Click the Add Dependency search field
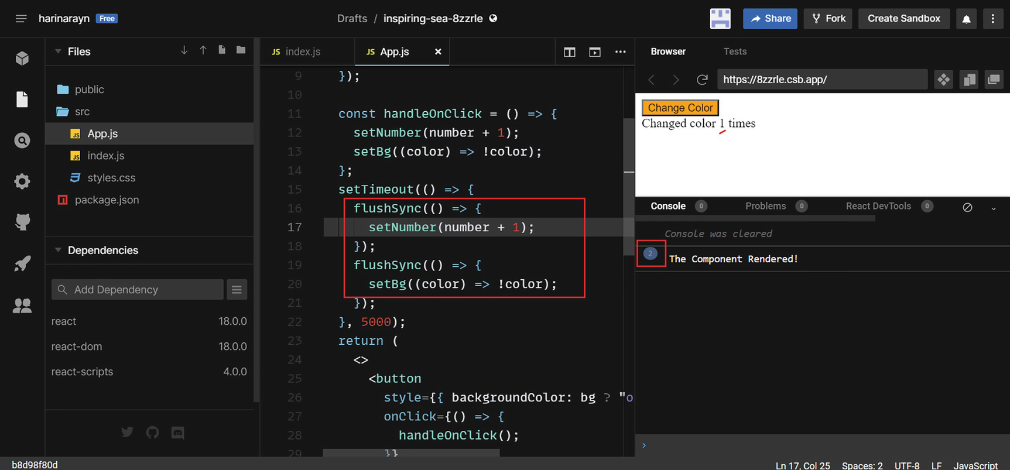The image size is (1010, 470). click(x=138, y=290)
